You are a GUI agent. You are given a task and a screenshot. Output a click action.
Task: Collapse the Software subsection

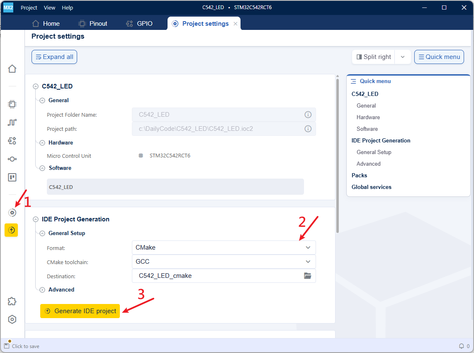(42, 168)
